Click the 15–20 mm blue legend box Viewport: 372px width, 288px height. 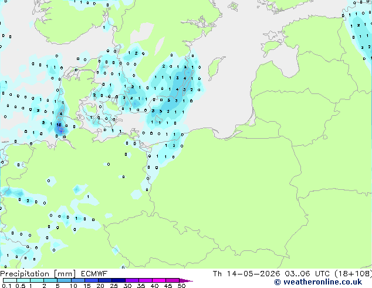point(92,280)
